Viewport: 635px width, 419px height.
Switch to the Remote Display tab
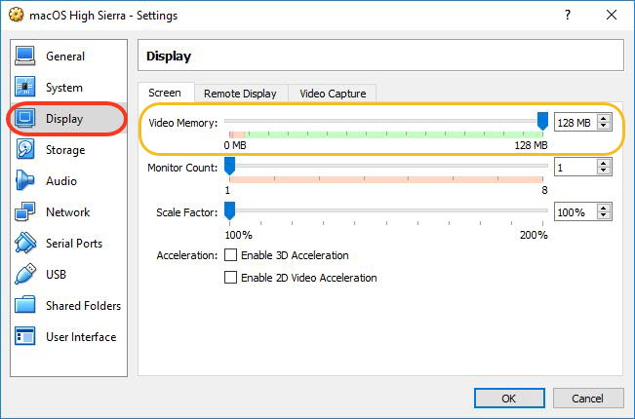click(241, 94)
